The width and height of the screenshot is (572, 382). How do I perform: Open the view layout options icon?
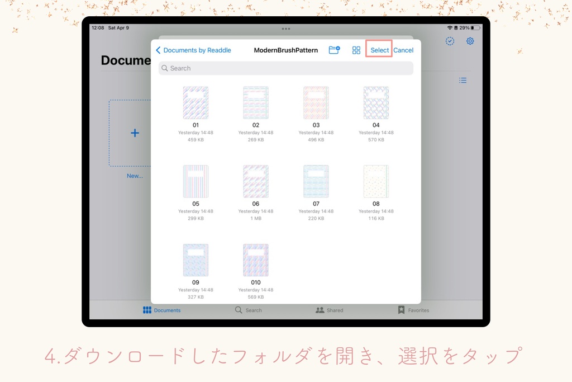coord(356,50)
